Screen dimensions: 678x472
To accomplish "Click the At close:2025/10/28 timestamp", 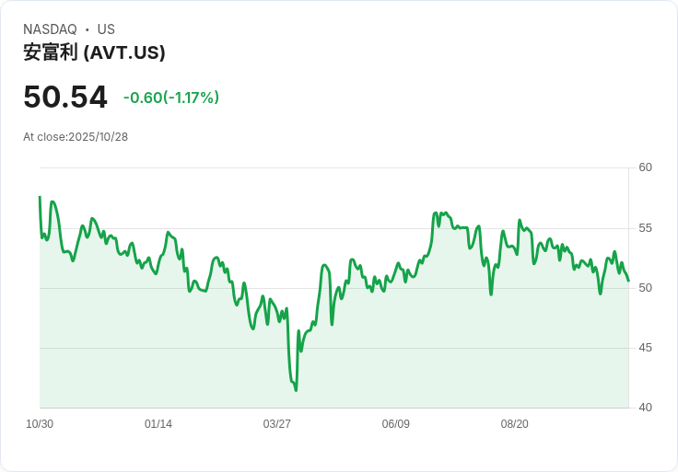I will click(76, 137).
